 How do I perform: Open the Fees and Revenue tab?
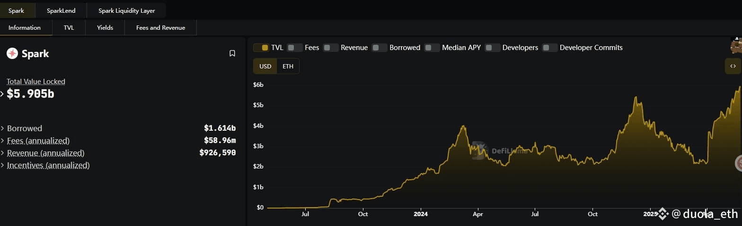(x=160, y=28)
